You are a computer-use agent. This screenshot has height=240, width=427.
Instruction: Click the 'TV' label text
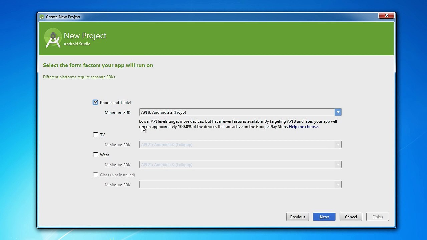102,135
